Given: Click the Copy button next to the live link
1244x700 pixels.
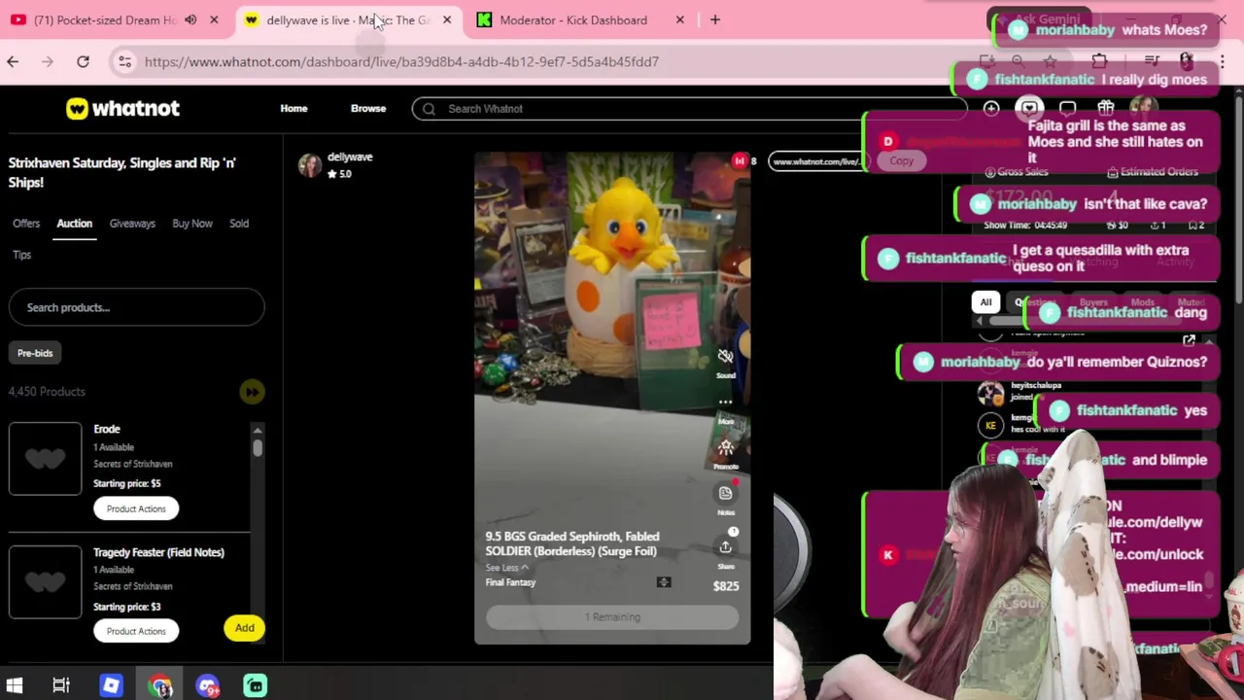Looking at the screenshot, I should [901, 161].
